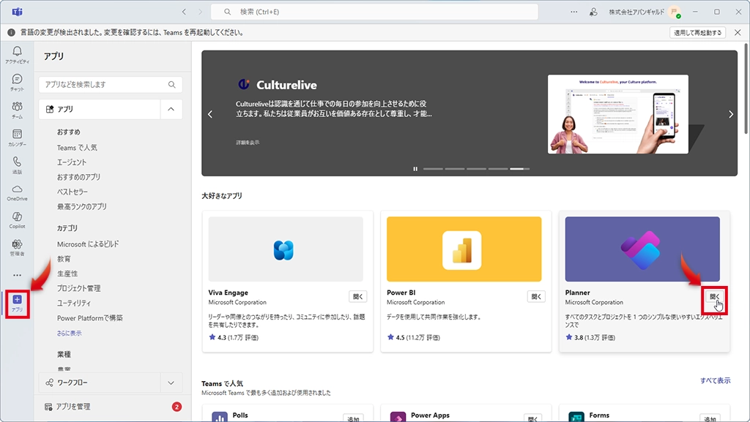Pause the banner carousel
The image size is (750, 422).
(415, 168)
